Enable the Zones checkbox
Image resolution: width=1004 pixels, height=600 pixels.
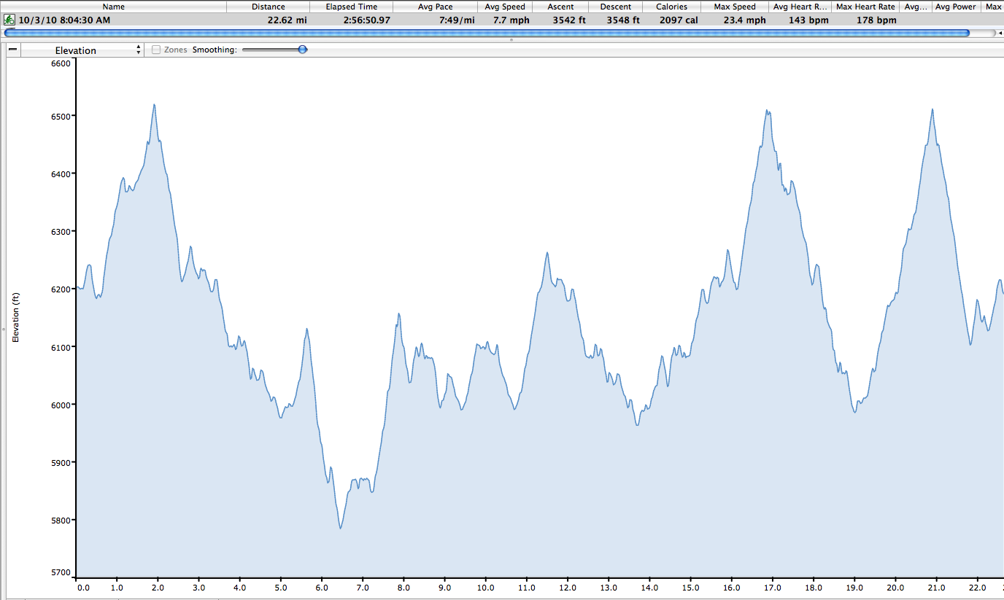(156, 50)
